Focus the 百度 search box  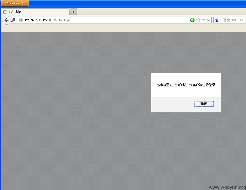[234, 20]
